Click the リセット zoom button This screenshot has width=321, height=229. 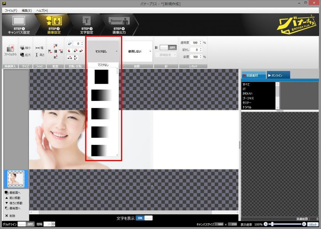point(313,224)
